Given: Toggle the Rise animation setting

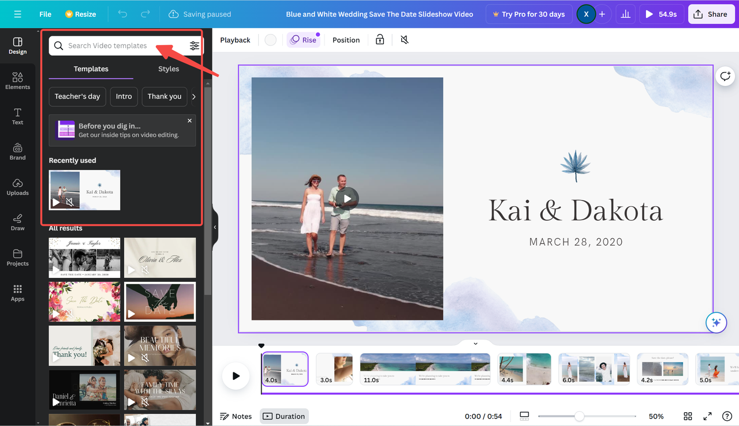Looking at the screenshot, I should pos(303,39).
